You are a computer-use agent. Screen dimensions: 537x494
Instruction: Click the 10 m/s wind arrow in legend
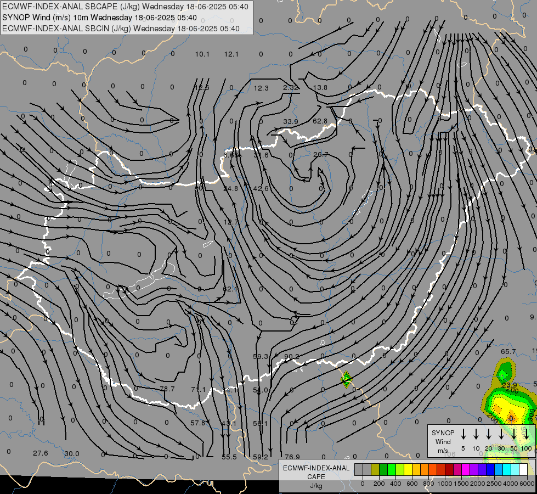coord(476,434)
